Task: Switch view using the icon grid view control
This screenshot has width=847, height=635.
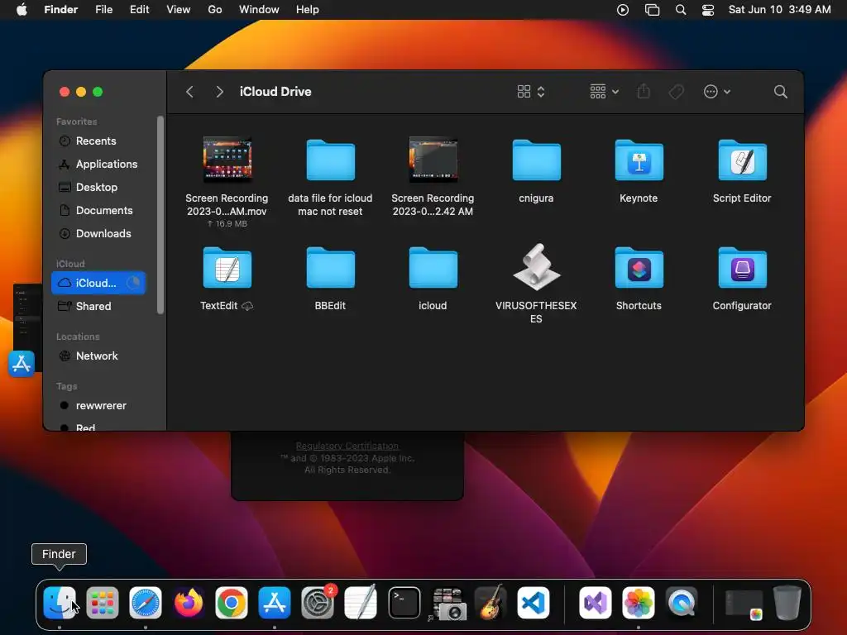Action: [530, 92]
